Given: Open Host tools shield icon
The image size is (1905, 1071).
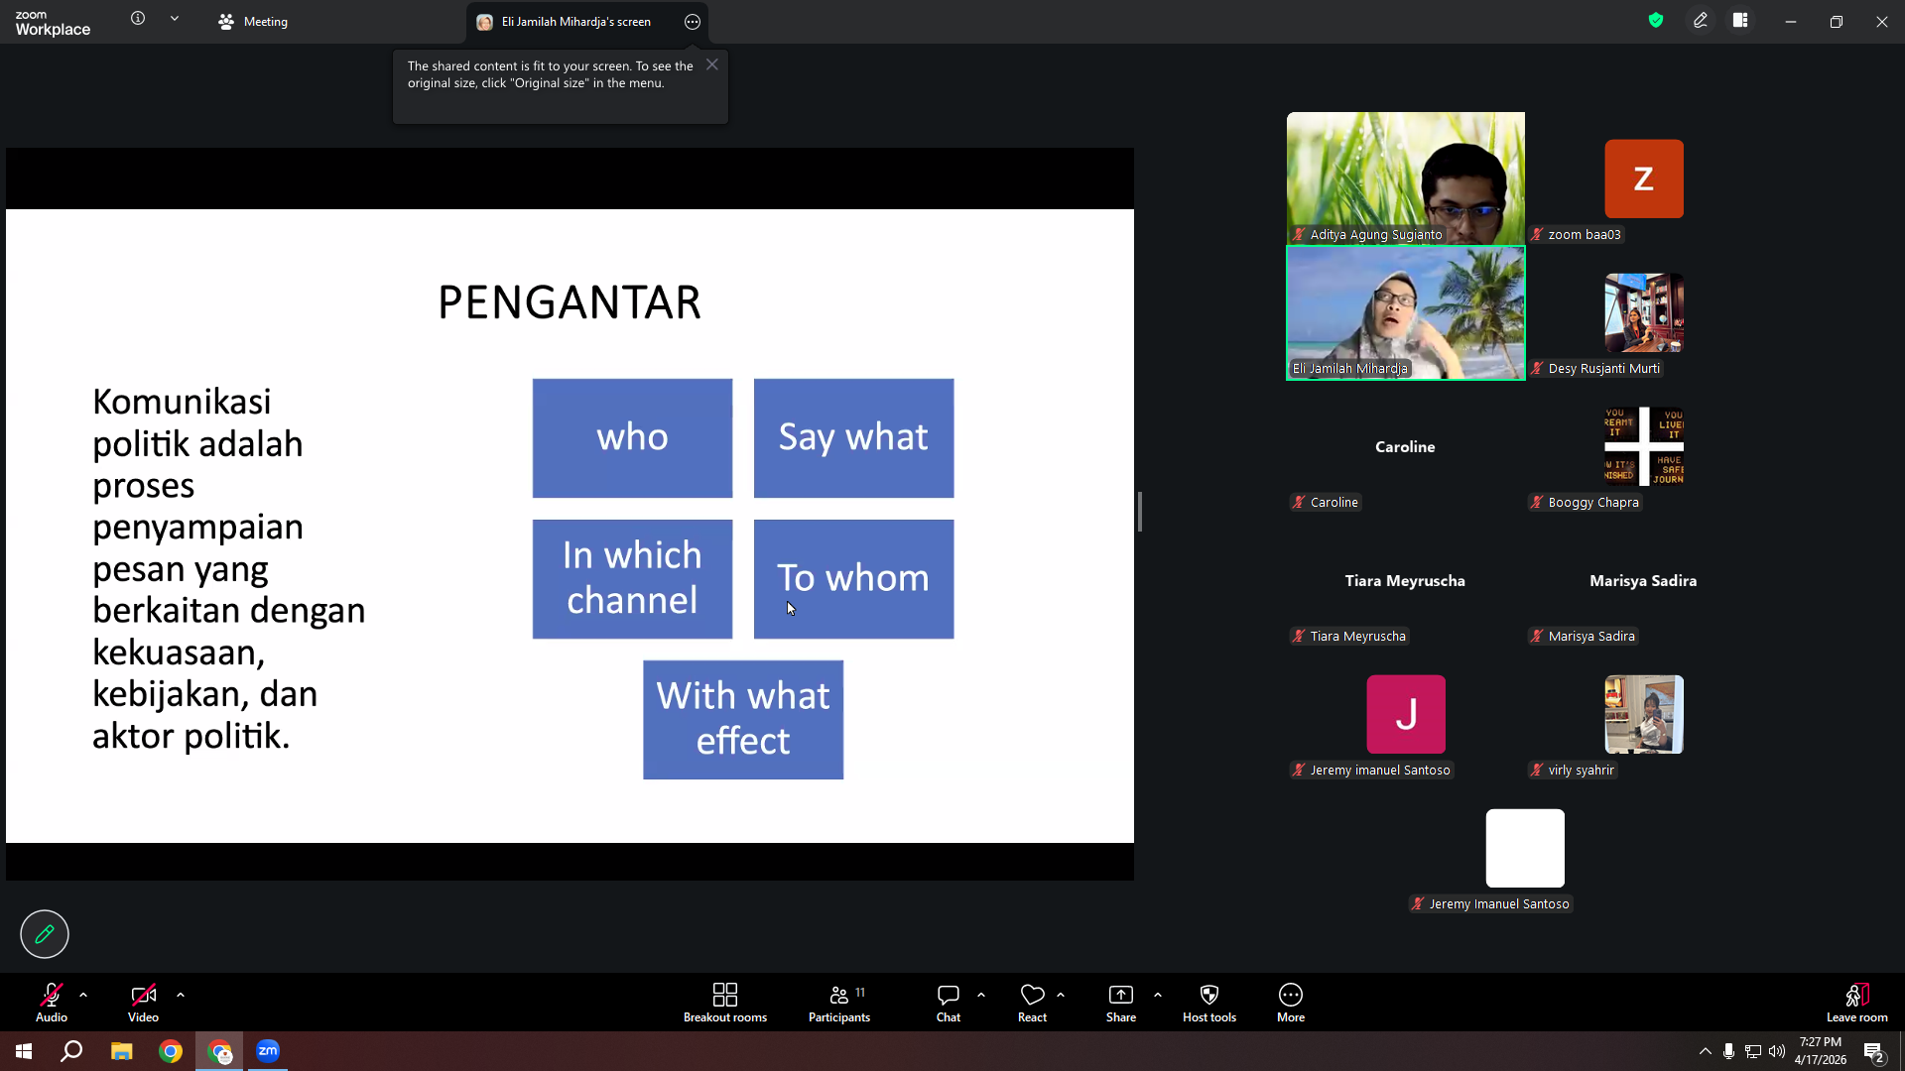Looking at the screenshot, I should tap(1209, 1003).
